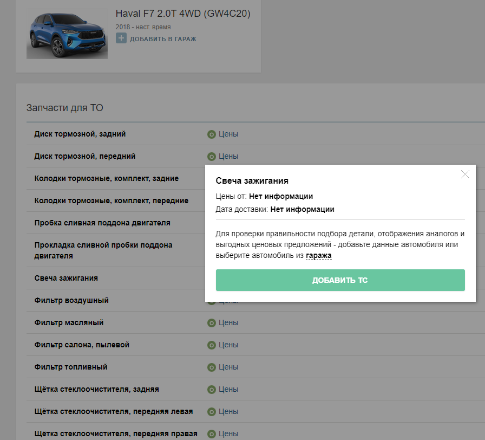
Task: Click price icon for Щётка стеклоочистителя, передняя левая
Action: click(212, 412)
